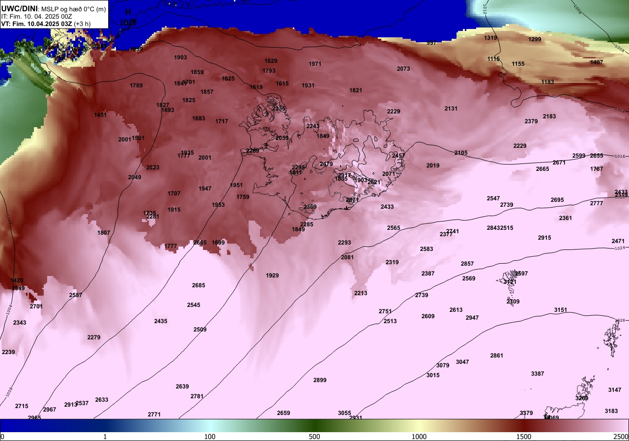Click the height value 2671
The image size is (629, 441).
(559, 163)
